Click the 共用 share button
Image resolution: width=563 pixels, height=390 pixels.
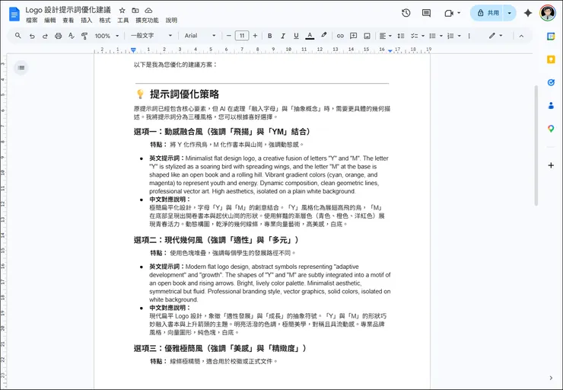pos(487,13)
